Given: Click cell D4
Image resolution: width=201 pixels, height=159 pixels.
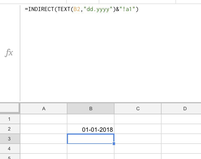Looking at the screenshot, I should [181, 149].
